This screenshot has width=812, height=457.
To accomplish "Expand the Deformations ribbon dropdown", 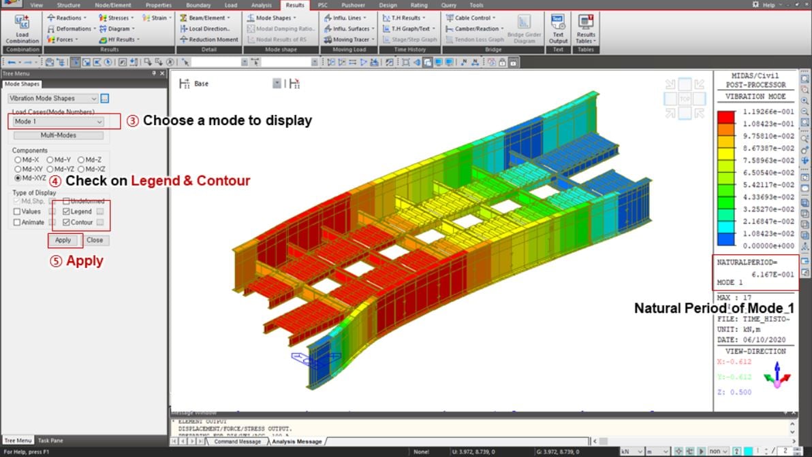I will (95, 29).
